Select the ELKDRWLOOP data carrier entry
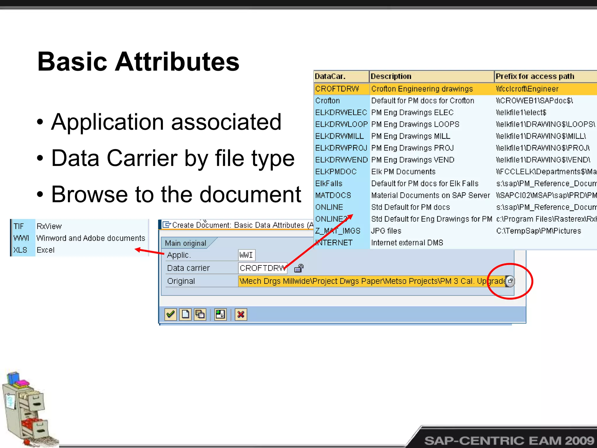Image resolution: width=597 pixels, height=448 pixels. pos(342,125)
